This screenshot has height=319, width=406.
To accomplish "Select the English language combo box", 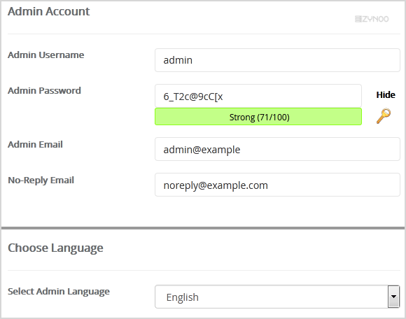I will coord(277,297).
